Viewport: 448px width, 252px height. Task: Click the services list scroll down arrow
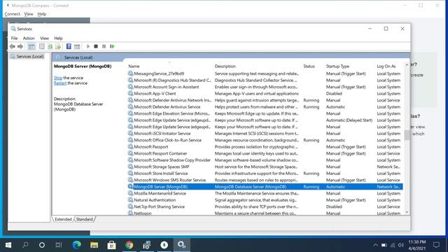(407, 212)
